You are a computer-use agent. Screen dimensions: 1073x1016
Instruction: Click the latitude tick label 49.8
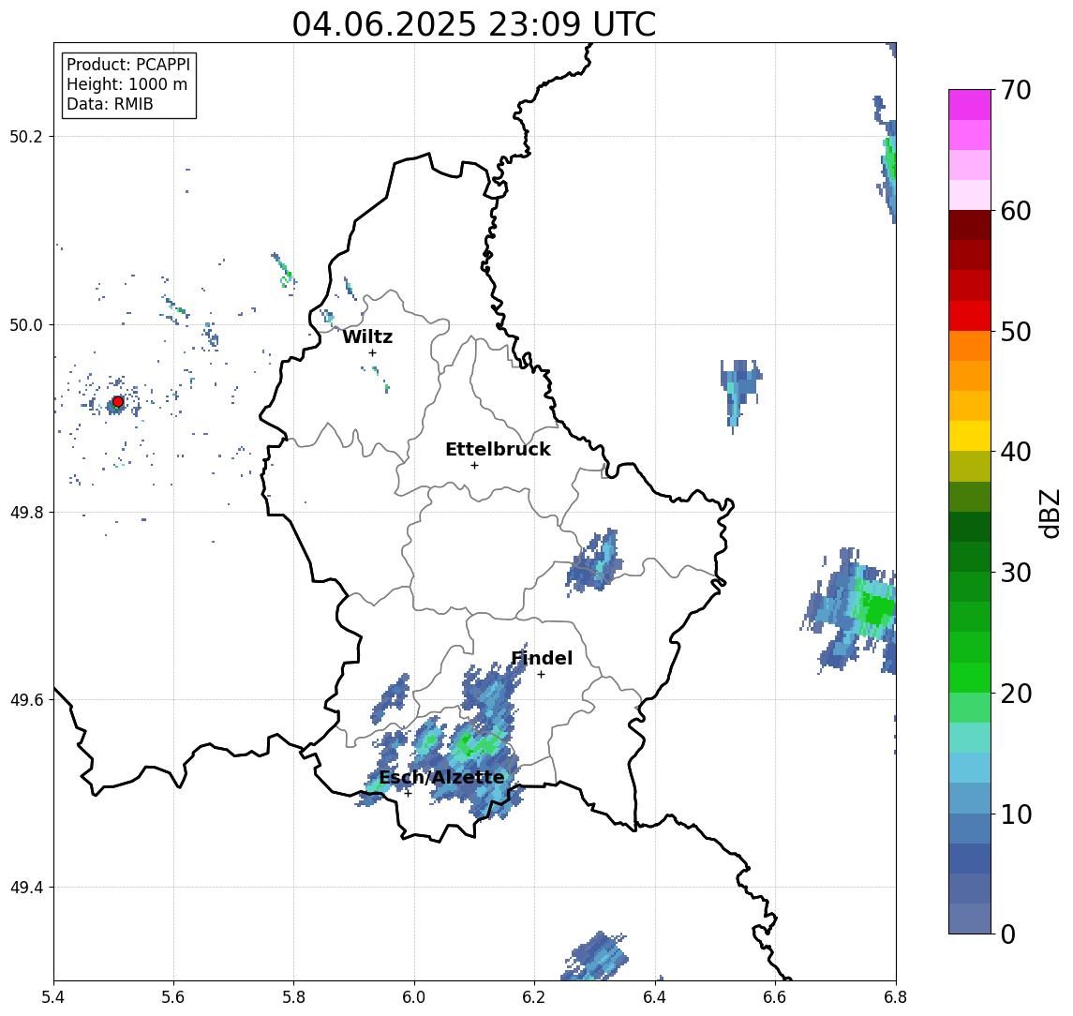(x=25, y=512)
